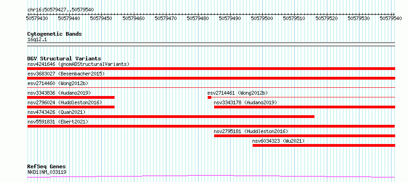The width and height of the screenshot is (408, 182).
Task: Click the red bar under nsv4241646
Action: [x=211, y=69]
